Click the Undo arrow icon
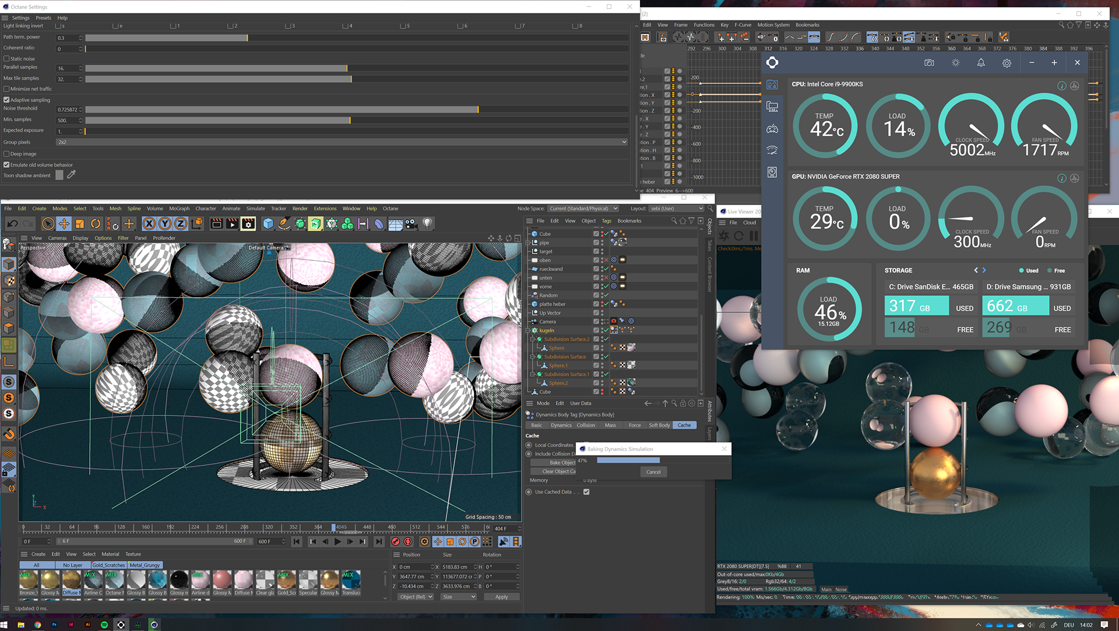1119x631 pixels. click(x=13, y=224)
